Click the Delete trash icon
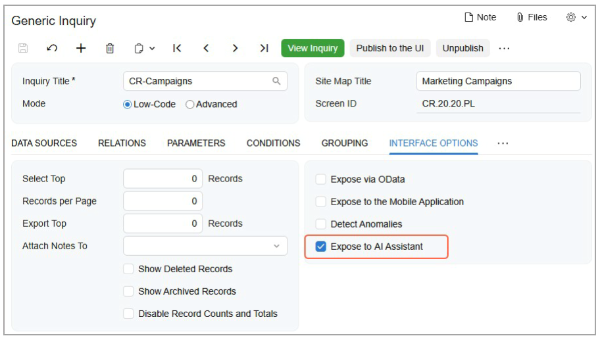Image resolution: width=600 pixels, height=338 pixels. click(x=110, y=48)
